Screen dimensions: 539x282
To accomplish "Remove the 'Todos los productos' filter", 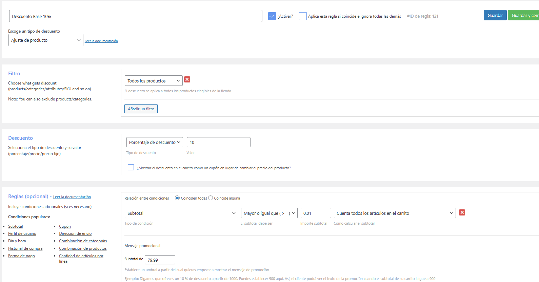I will [x=187, y=79].
